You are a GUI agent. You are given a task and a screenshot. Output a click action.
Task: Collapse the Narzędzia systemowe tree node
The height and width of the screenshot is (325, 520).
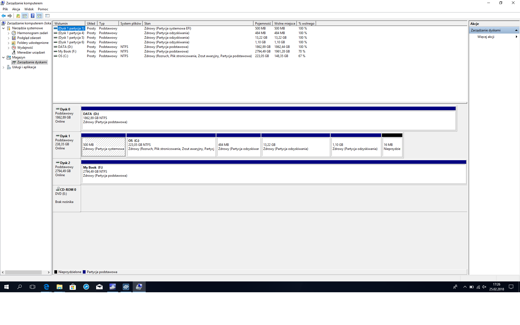(3, 28)
